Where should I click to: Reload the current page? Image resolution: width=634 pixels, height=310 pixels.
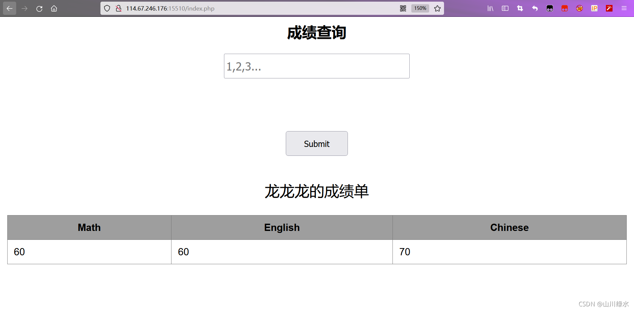coord(39,9)
